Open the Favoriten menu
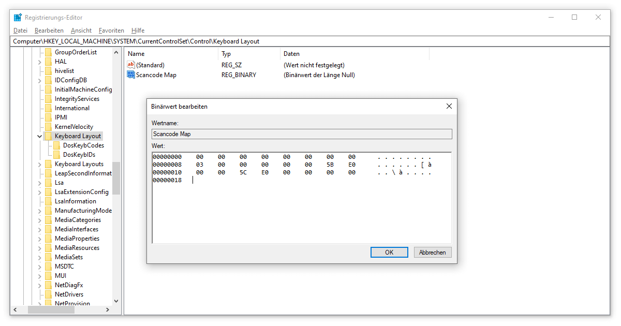This screenshot has height=326, width=621. (x=111, y=31)
